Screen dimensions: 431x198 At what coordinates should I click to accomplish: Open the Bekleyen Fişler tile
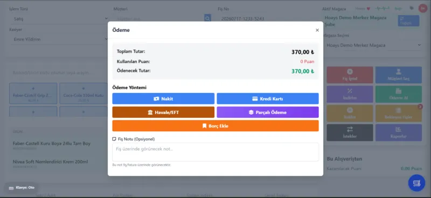coord(399,114)
